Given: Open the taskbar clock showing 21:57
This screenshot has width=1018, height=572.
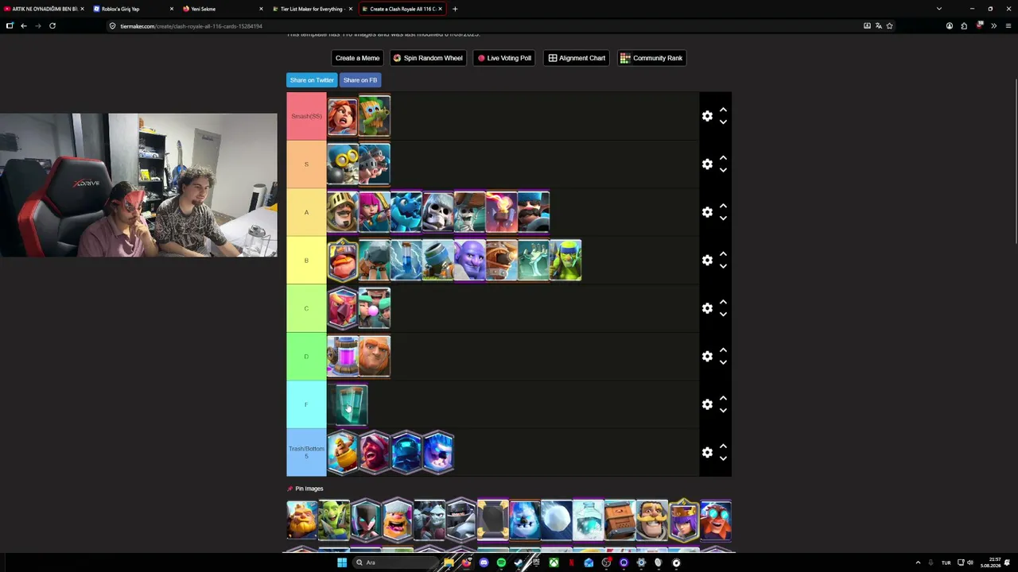Looking at the screenshot, I should (x=991, y=562).
